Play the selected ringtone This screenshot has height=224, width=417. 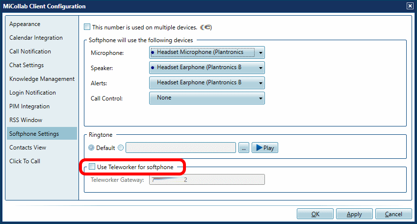point(264,148)
